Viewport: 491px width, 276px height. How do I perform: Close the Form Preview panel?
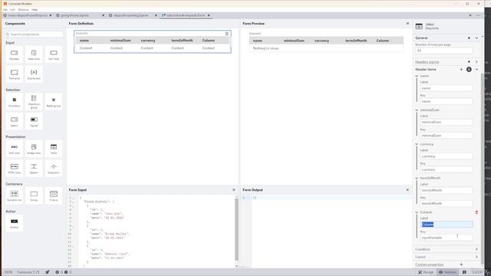(407, 24)
